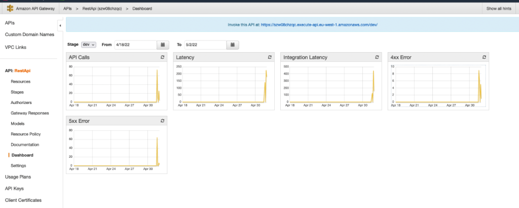Click the Latency chart plot
Screen dimensions: 519x208
pos(225,84)
